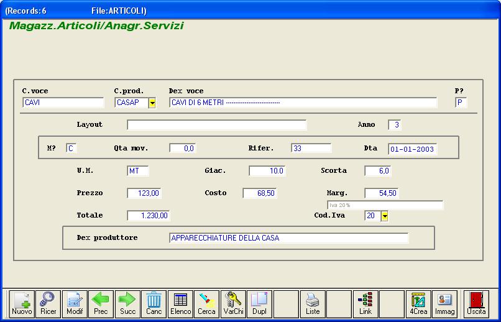Open VarChi key change tool
This screenshot has height=322, width=501.
pyautogui.click(x=234, y=304)
